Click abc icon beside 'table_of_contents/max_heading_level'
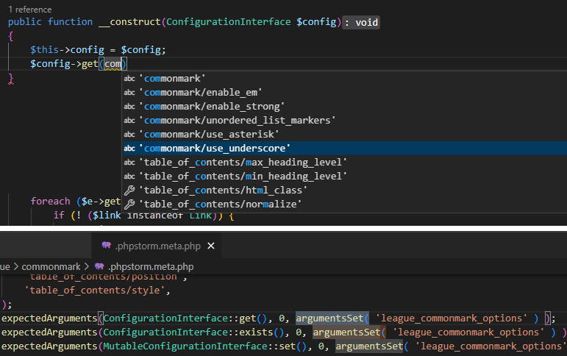The image size is (567, 356). [x=129, y=163]
